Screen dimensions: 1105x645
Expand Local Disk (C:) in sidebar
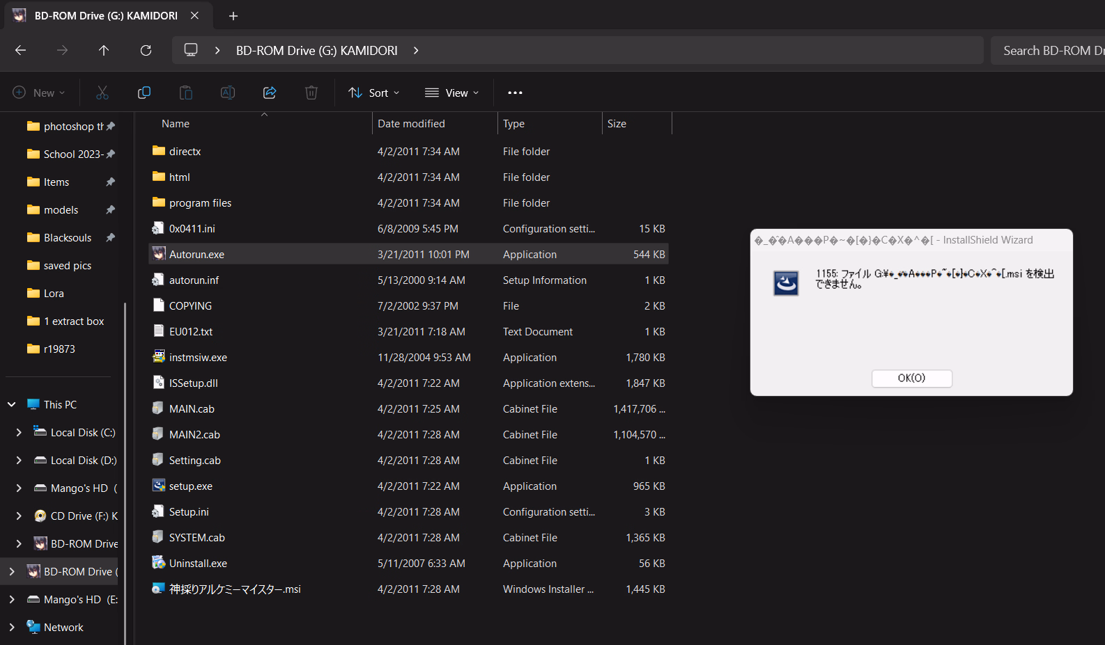coord(19,432)
